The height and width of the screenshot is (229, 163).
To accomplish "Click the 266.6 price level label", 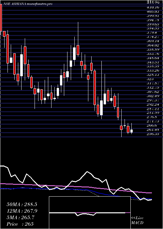I will [x=152, y=125].
